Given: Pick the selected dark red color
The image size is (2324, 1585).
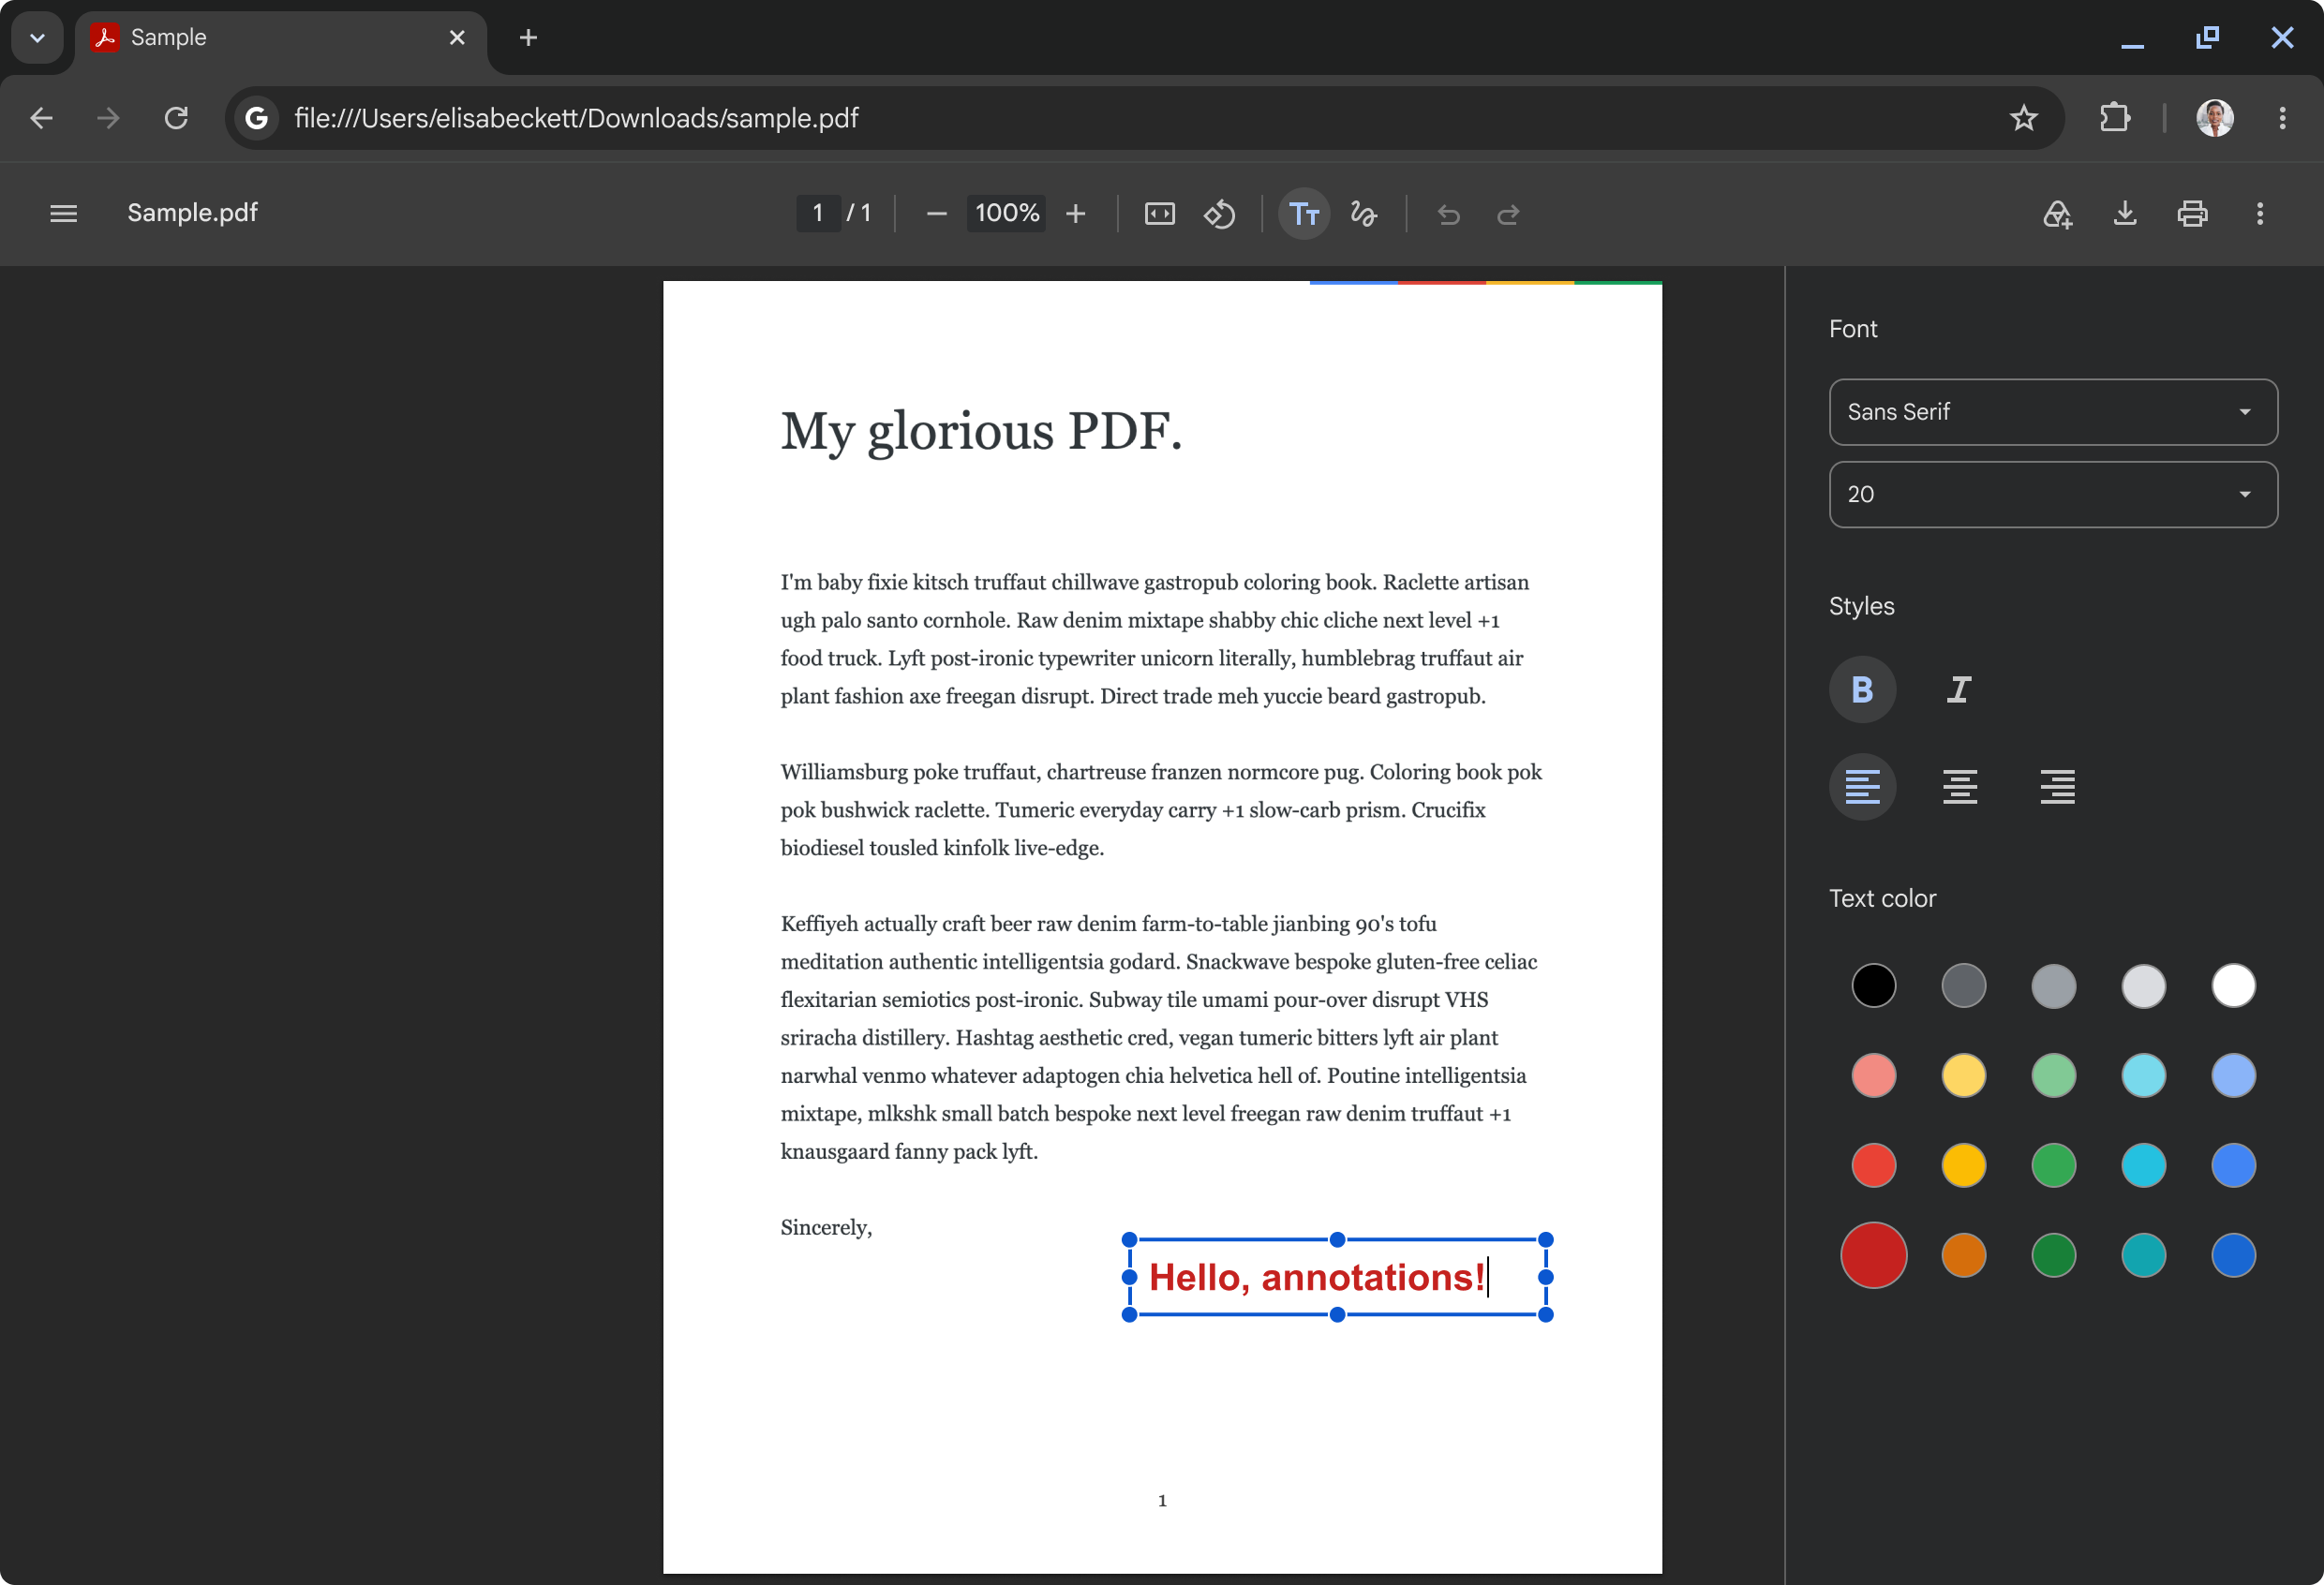Looking at the screenshot, I should tap(1873, 1255).
